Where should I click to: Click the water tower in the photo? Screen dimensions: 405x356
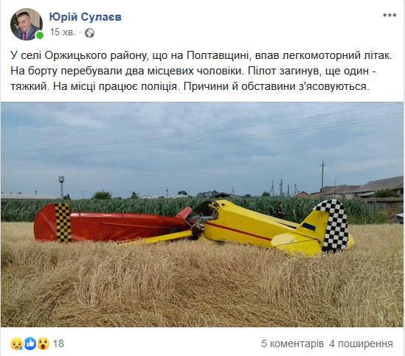61,186
